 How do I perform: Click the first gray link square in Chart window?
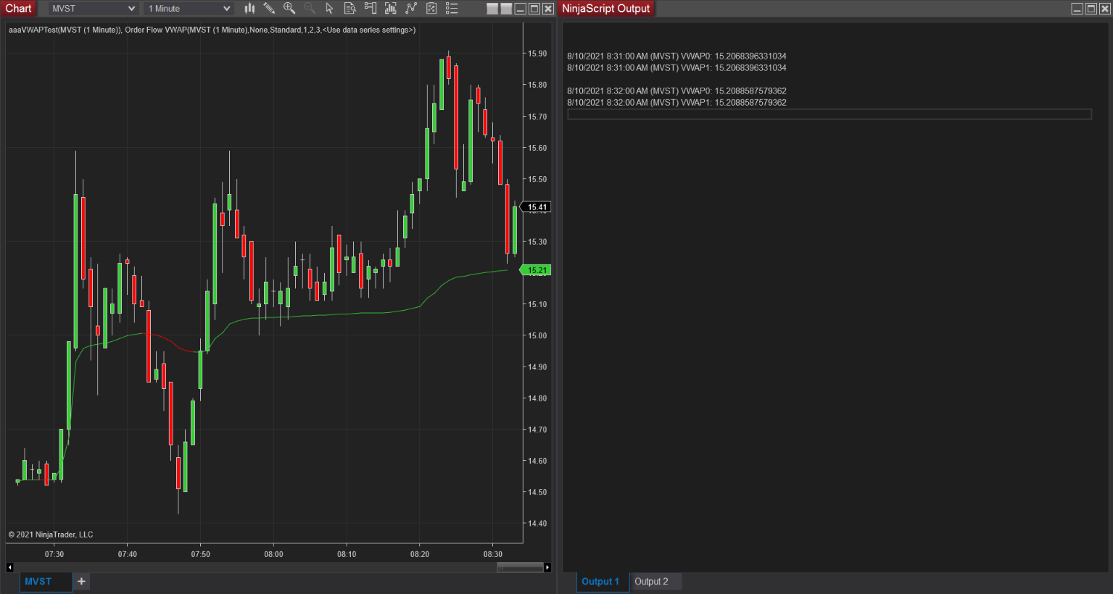click(x=492, y=9)
